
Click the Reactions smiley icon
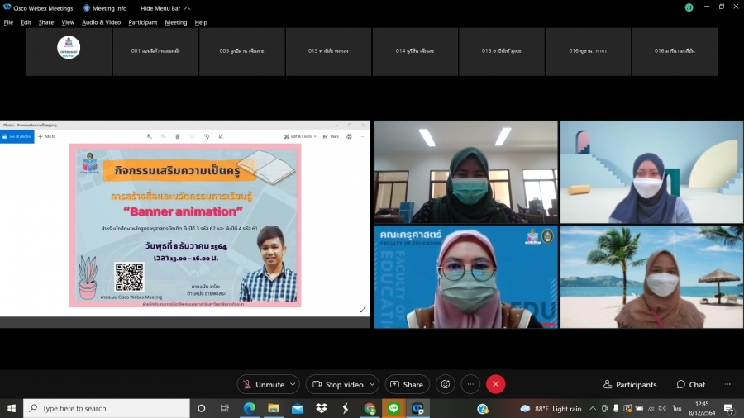[446, 384]
